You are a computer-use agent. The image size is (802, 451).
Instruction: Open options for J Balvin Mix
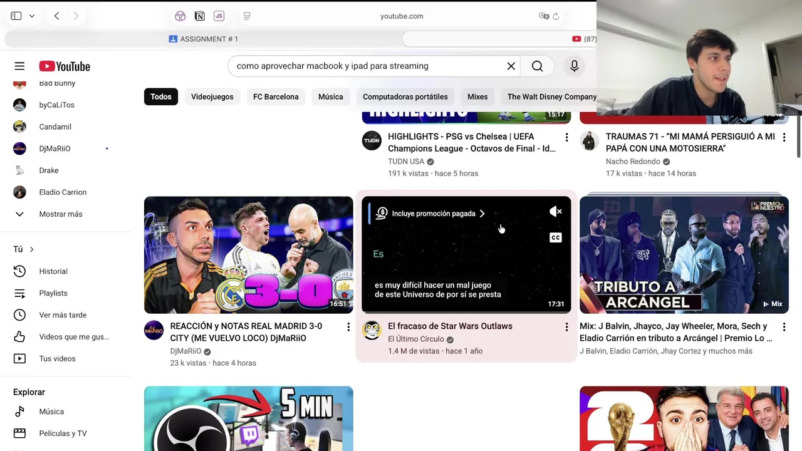[784, 327]
